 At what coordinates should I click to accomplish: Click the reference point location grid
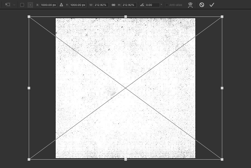(30, 5)
